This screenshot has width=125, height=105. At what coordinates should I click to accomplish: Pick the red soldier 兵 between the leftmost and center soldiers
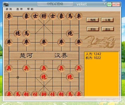pyautogui.click(x=26, y=68)
